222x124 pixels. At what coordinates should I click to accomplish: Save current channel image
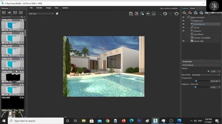coord(131,14)
